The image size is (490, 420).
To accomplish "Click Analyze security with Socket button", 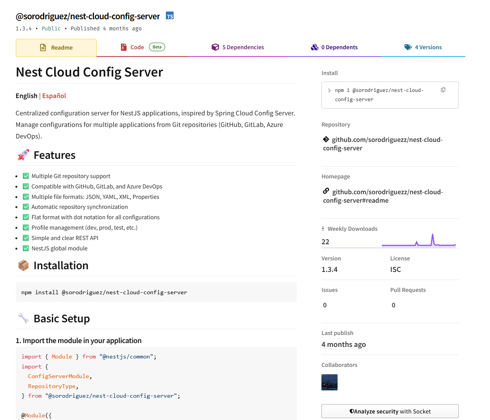I will coord(390,411).
